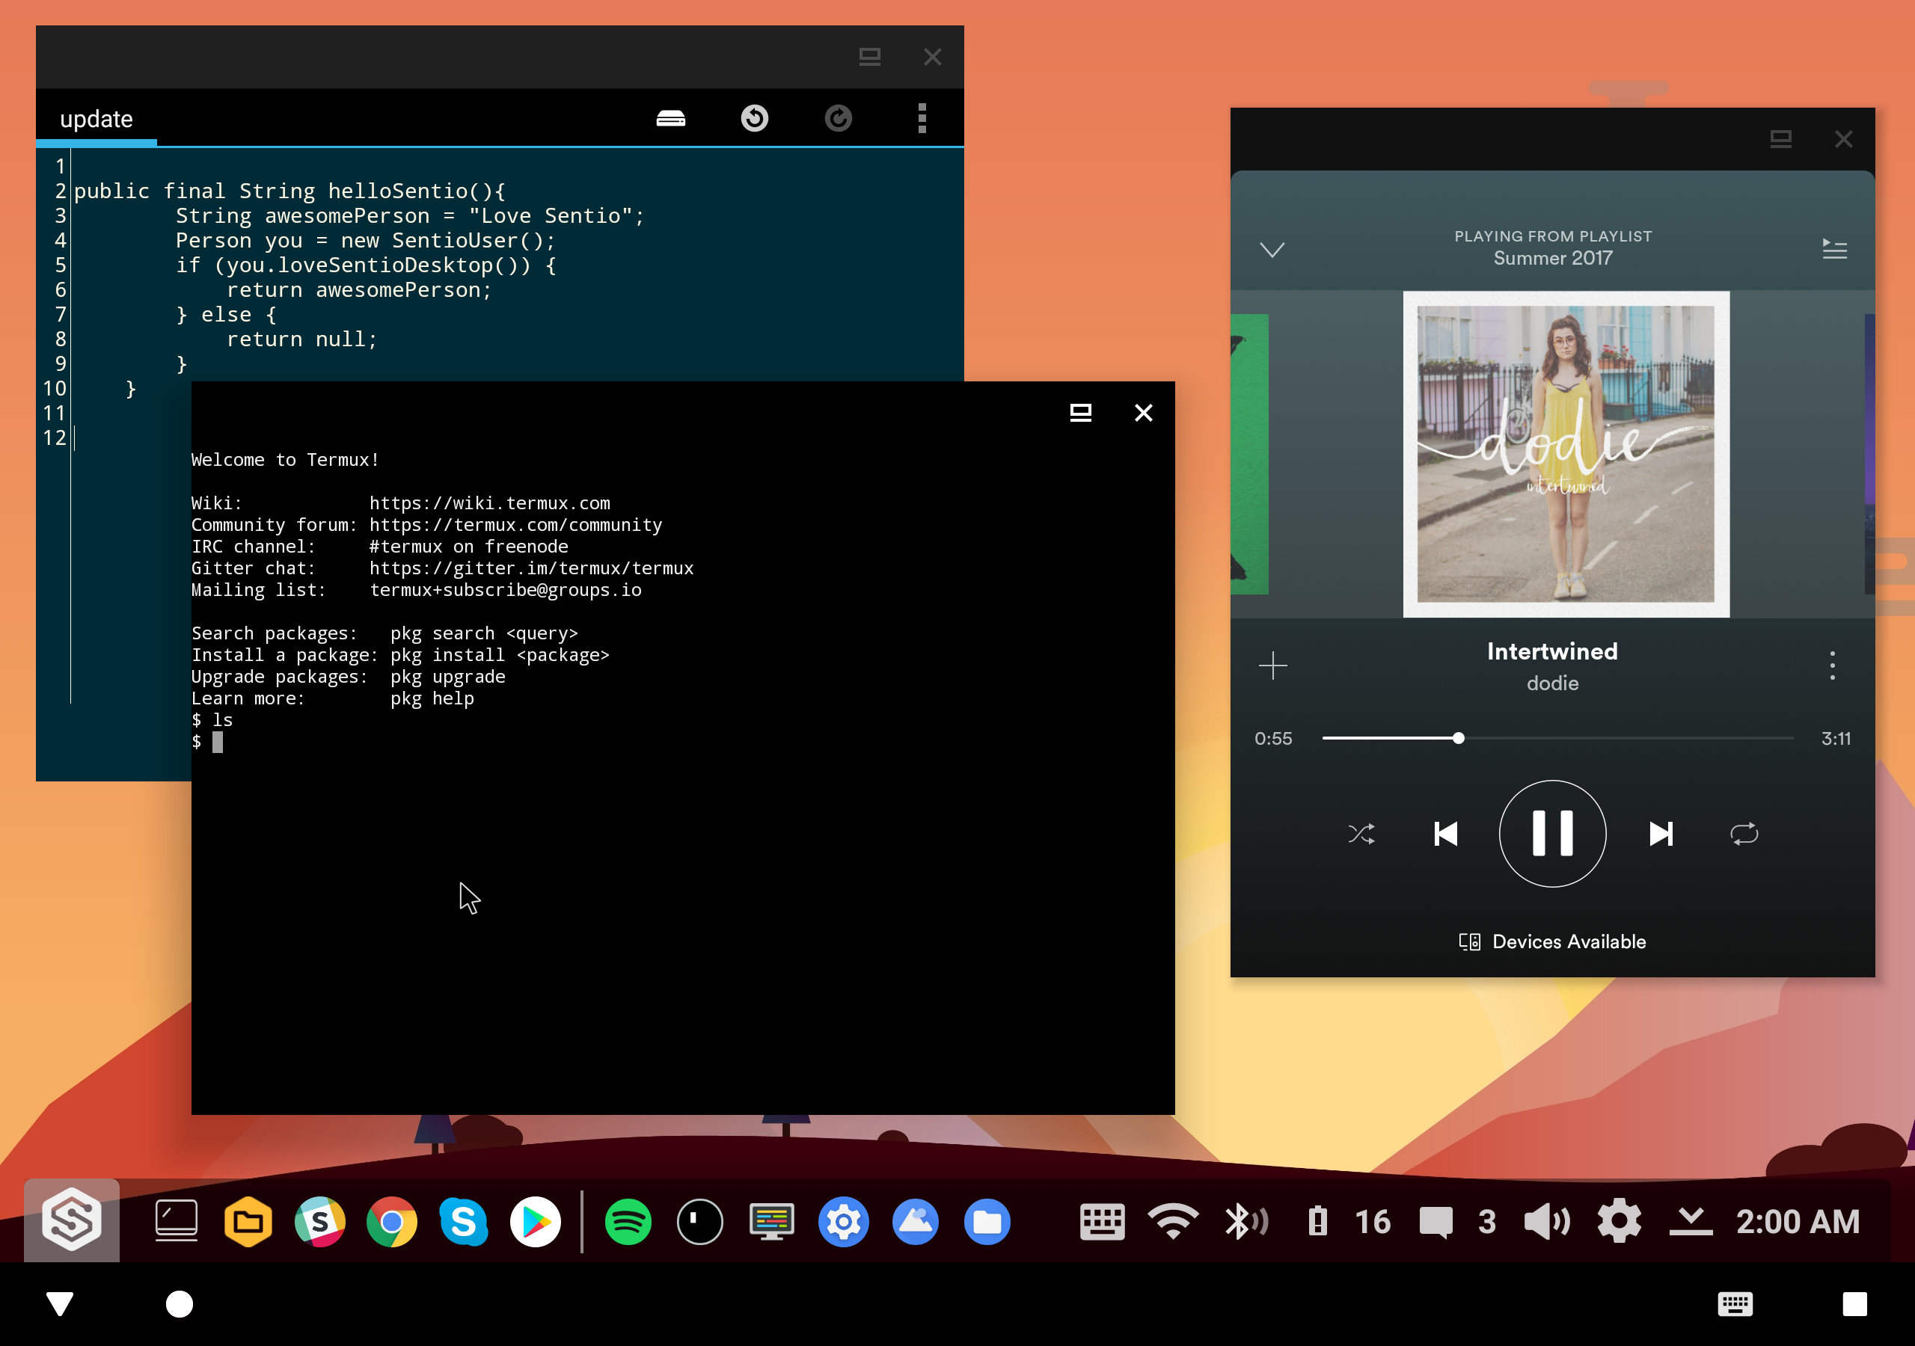Click the keyboard icon in the system tray
This screenshot has height=1346, width=1915.
1102,1222
